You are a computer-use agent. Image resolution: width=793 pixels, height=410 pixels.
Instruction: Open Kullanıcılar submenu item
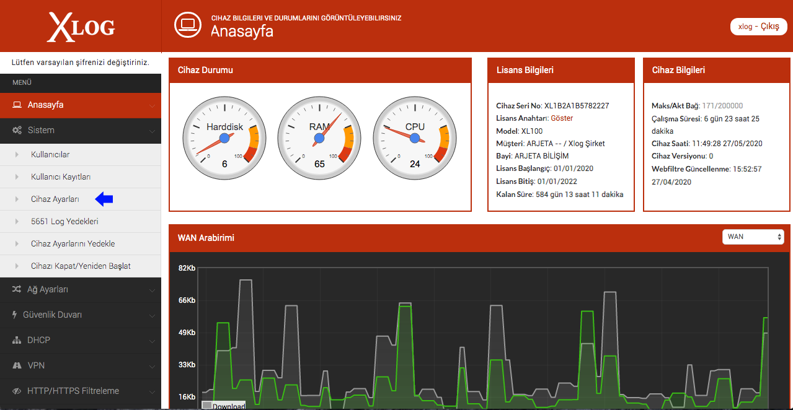coord(81,155)
